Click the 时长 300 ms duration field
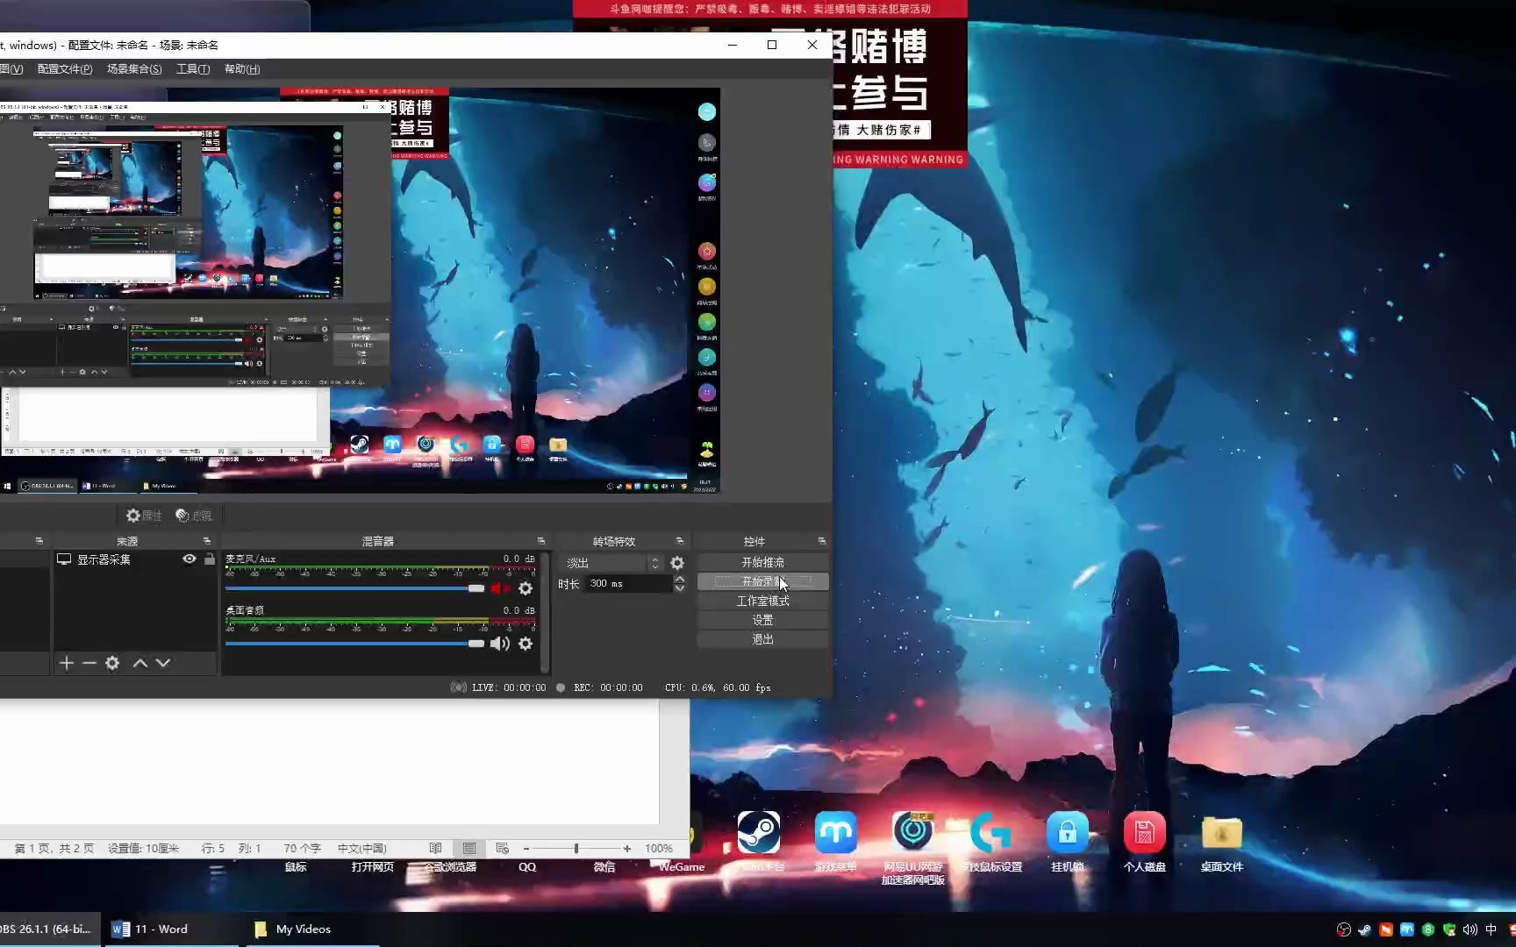1516x947 pixels. tap(629, 583)
